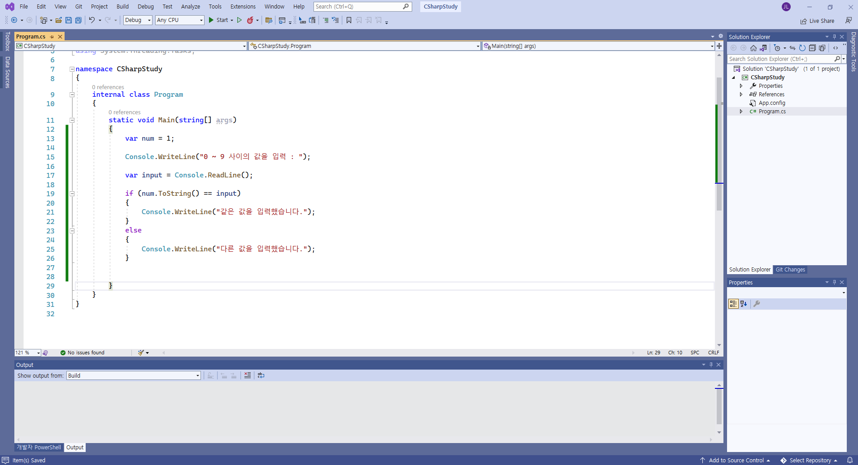
Task: Open the File menu
Action: pyautogui.click(x=24, y=6)
